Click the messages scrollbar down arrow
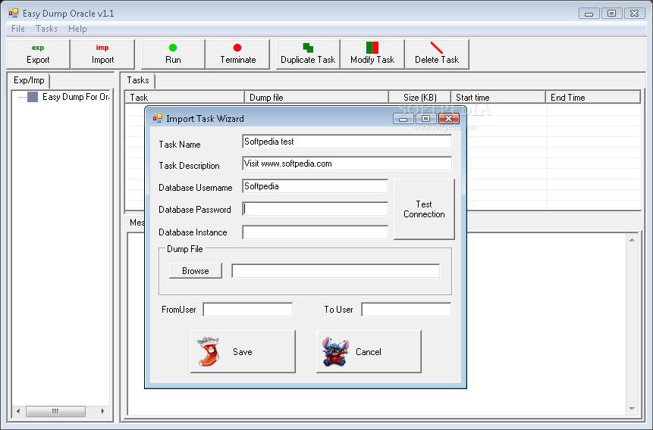Screen dimensions: 653x430 click(x=632, y=409)
